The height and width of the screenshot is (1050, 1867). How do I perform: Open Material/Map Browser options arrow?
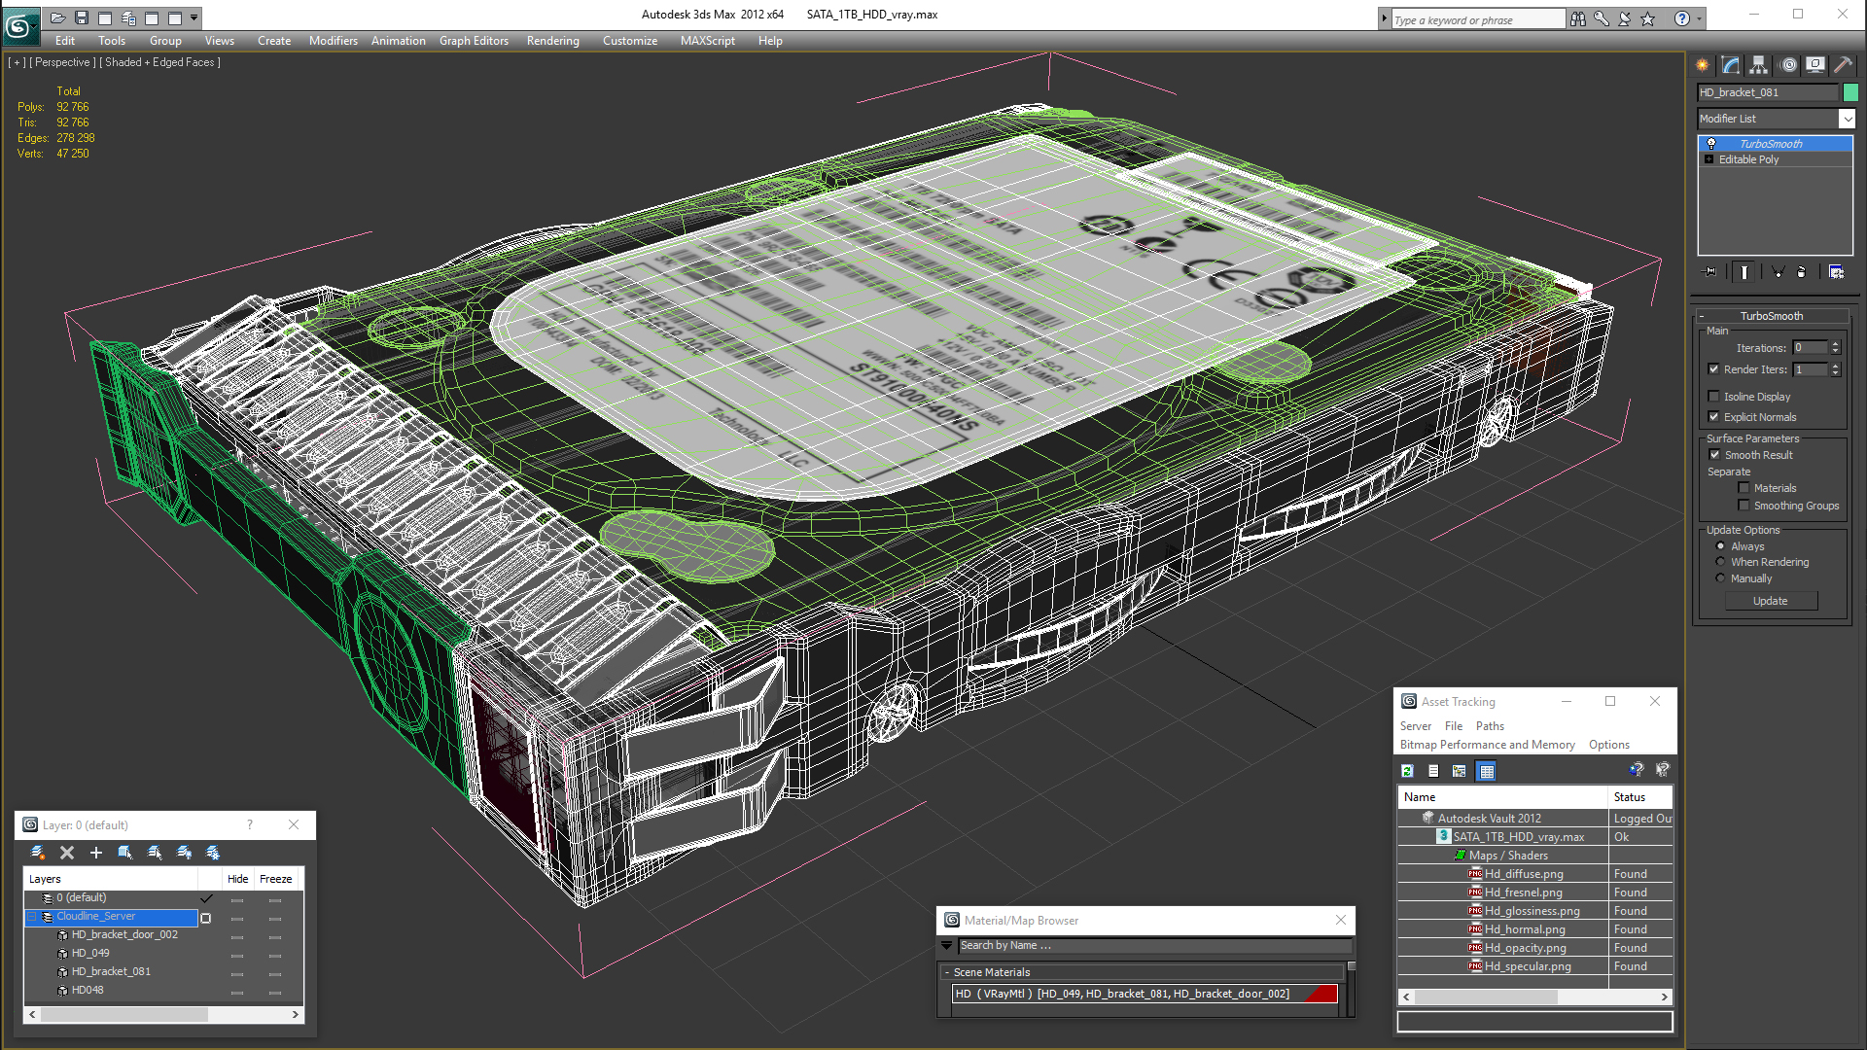947,945
